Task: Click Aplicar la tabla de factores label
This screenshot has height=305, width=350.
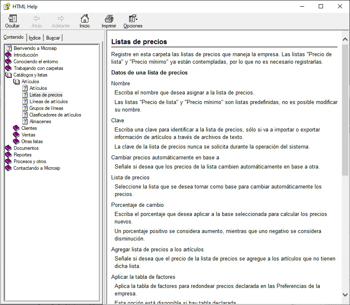Action: (x=143, y=277)
